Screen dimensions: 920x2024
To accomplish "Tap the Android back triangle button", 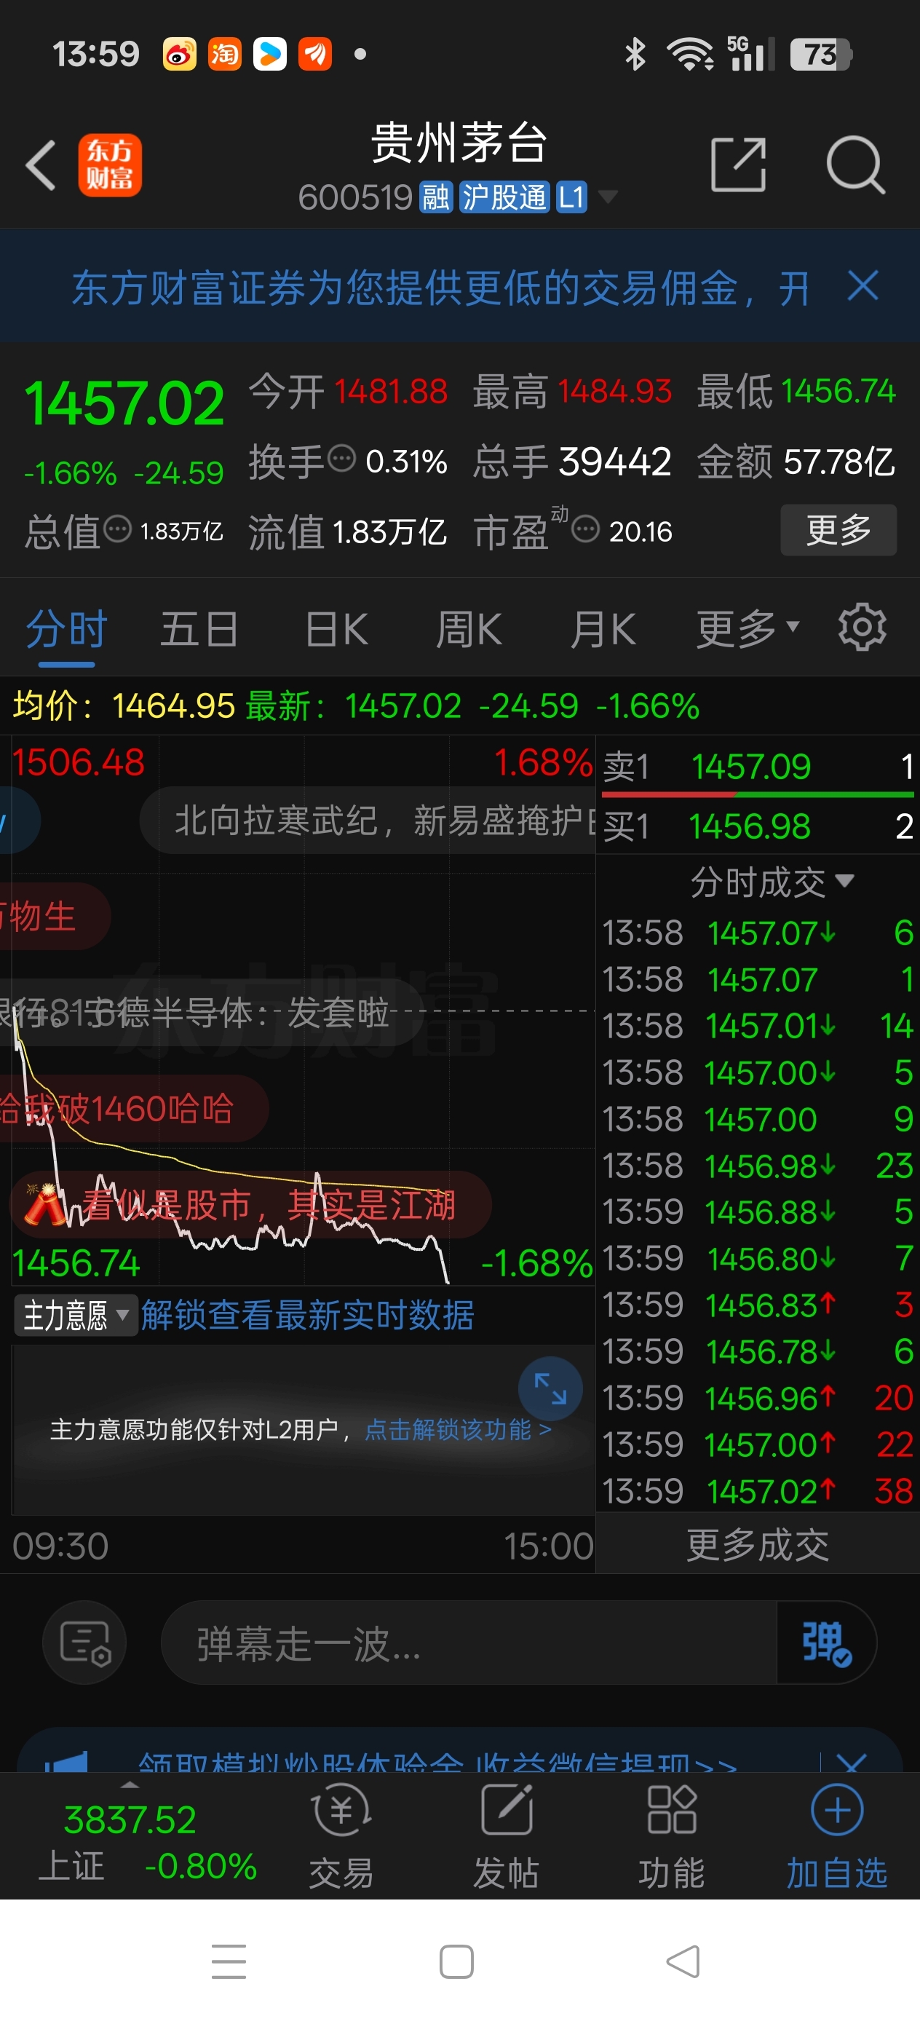I will point(683,1962).
